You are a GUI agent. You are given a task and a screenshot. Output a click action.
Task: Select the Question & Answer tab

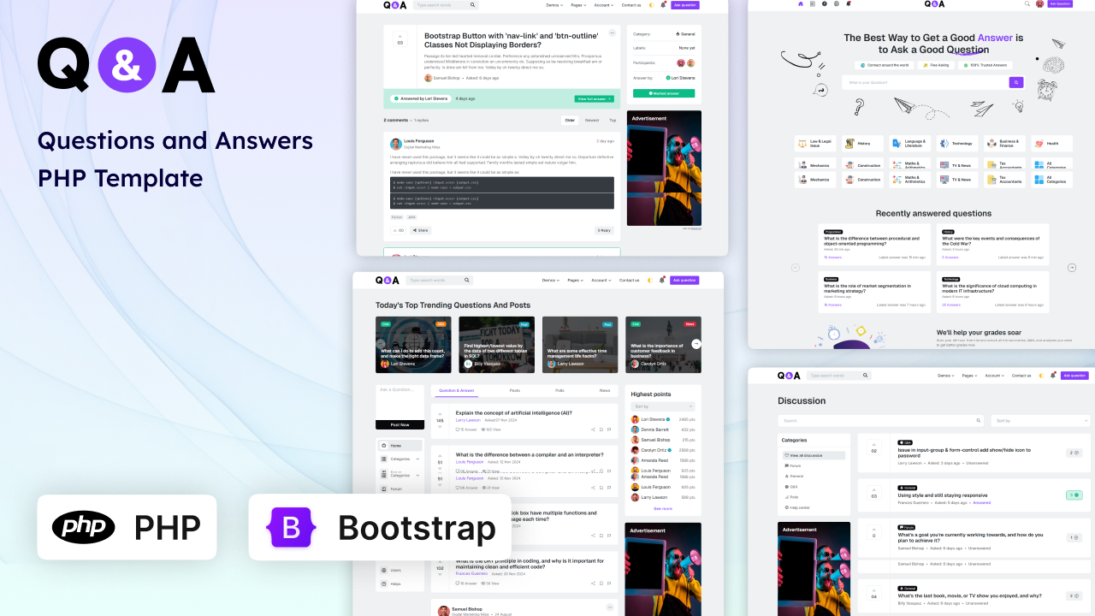click(x=456, y=390)
